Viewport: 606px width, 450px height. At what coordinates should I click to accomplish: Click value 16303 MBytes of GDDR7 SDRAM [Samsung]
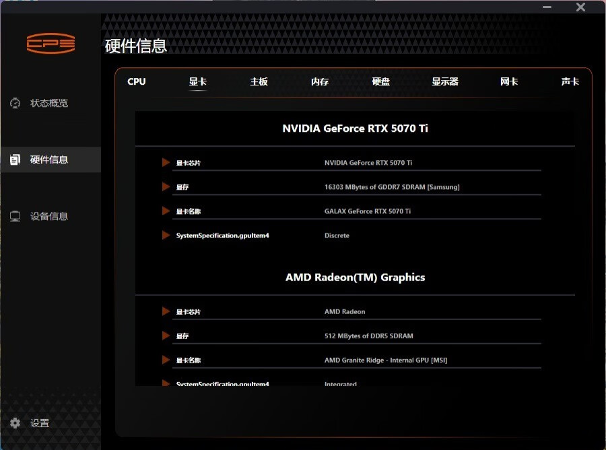pos(392,187)
